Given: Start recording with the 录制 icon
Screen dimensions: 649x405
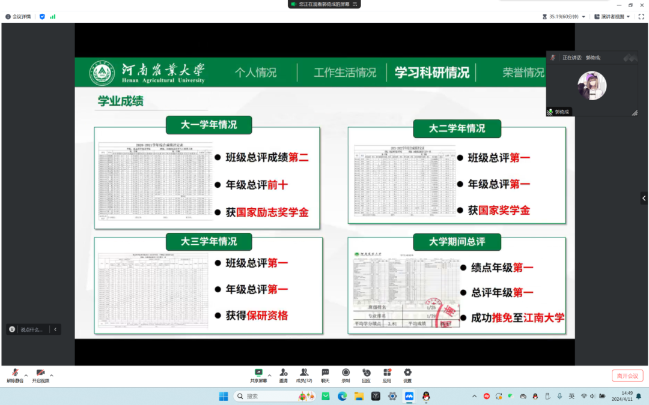Looking at the screenshot, I should coord(346,373).
